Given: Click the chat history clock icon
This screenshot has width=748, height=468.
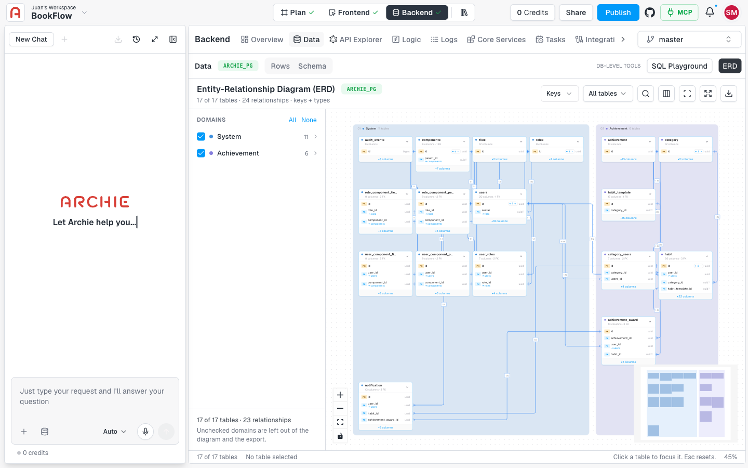Looking at the screenshot, I should coord(137,40).
